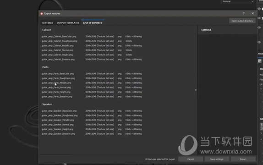
Task: Collapse the console panel arrow
Action: (x=196, y=90)
